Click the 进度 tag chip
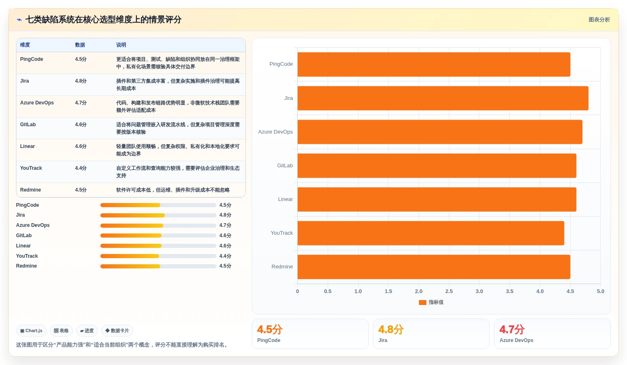 coord(87,330)
